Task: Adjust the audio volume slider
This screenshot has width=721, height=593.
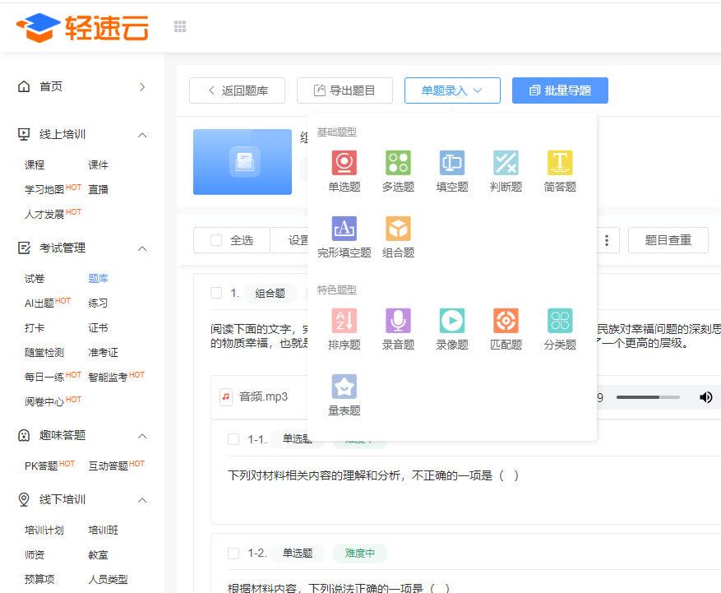Action: 648,397
